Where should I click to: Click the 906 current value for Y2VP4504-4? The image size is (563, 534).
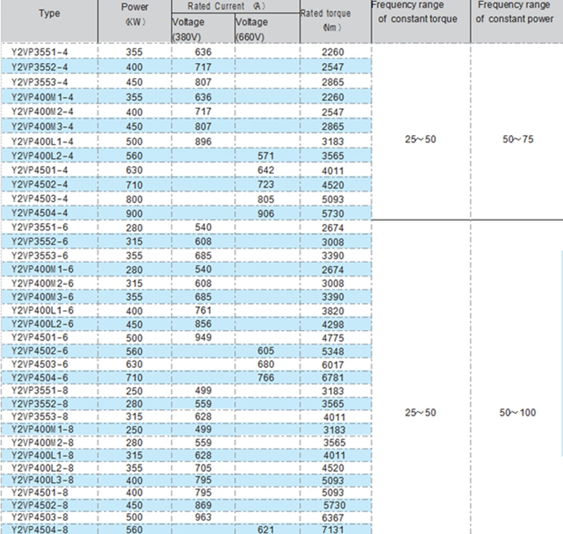[x=266, y=214]
